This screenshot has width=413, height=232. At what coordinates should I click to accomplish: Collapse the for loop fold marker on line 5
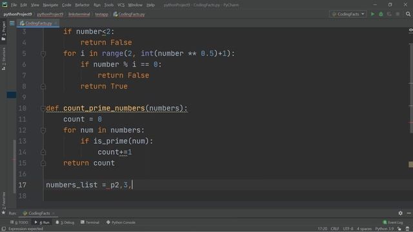43,53
